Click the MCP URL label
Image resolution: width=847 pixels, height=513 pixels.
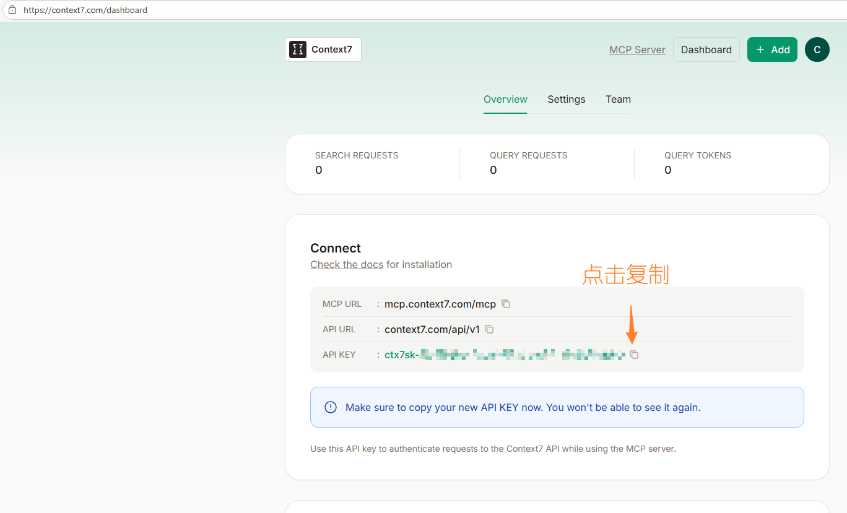point(342,304)
